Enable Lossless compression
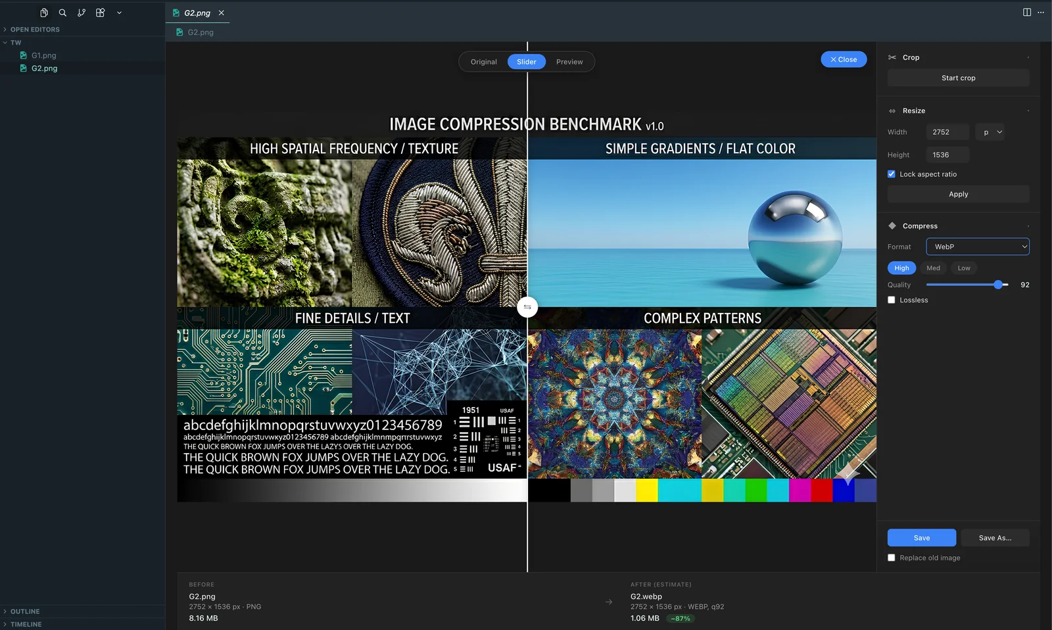The image size is (1052, 630). coord(892,299)
